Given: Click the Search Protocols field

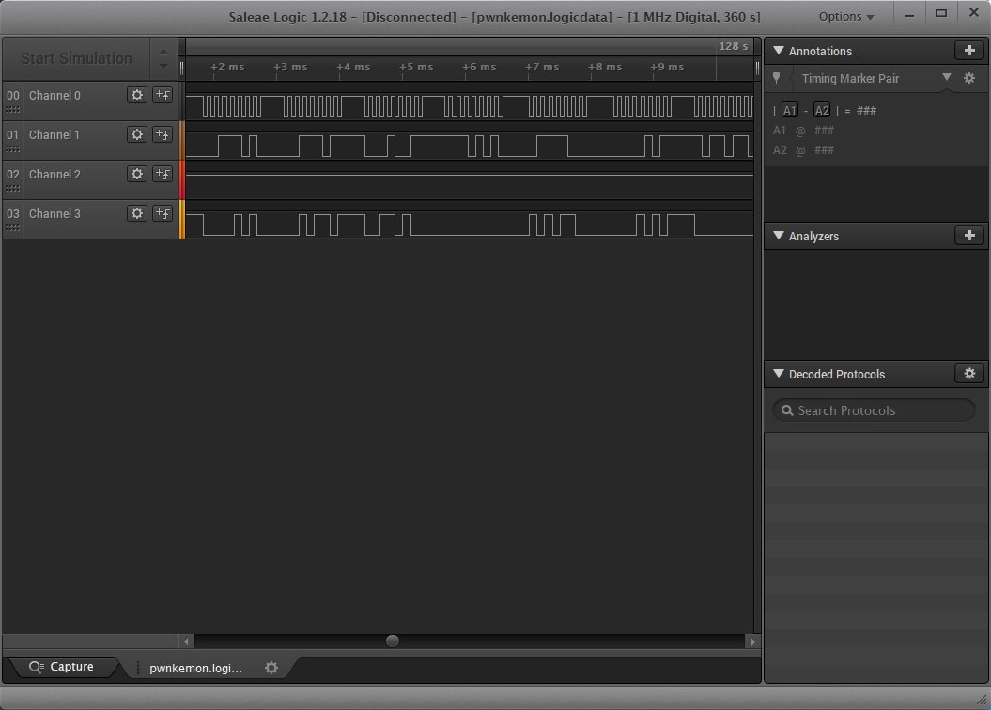Looking at the screenshot, I should 874,410.
